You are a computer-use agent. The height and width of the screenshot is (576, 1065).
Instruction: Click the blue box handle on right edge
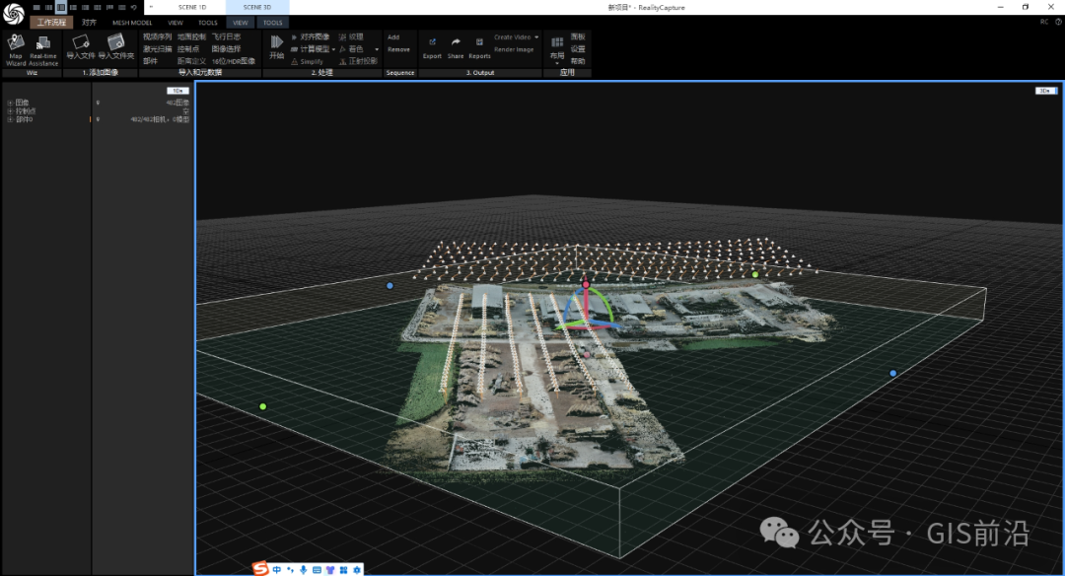[x=893, y=373]
